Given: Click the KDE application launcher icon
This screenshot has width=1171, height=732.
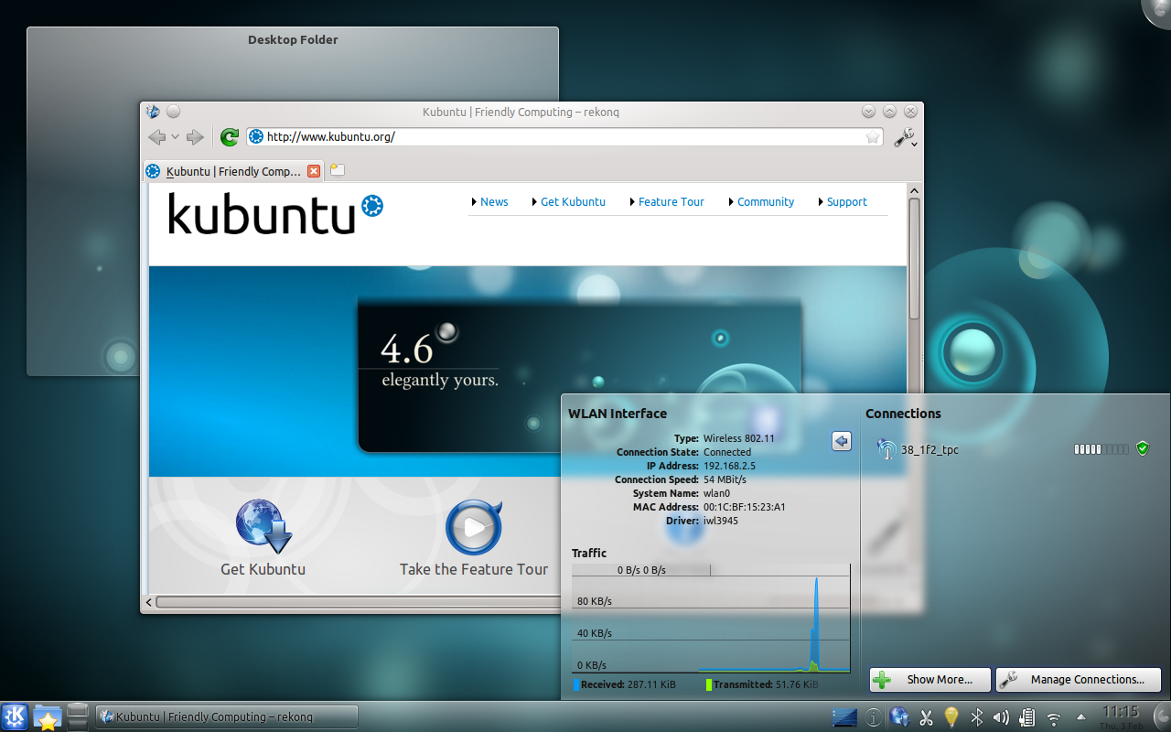Looking at the screenshot, I should click(13, 716).
